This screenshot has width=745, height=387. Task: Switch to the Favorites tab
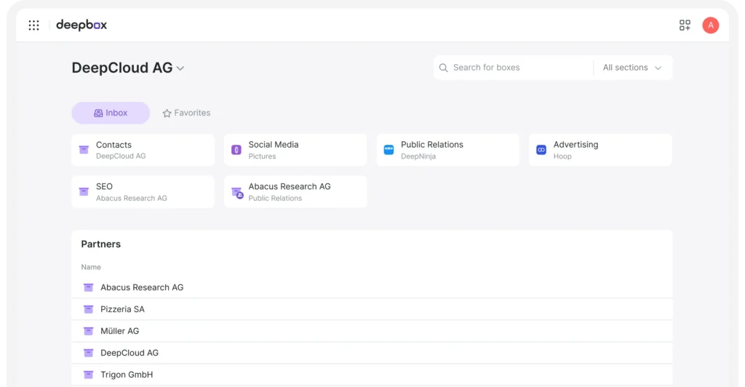[x=186, y=113]
